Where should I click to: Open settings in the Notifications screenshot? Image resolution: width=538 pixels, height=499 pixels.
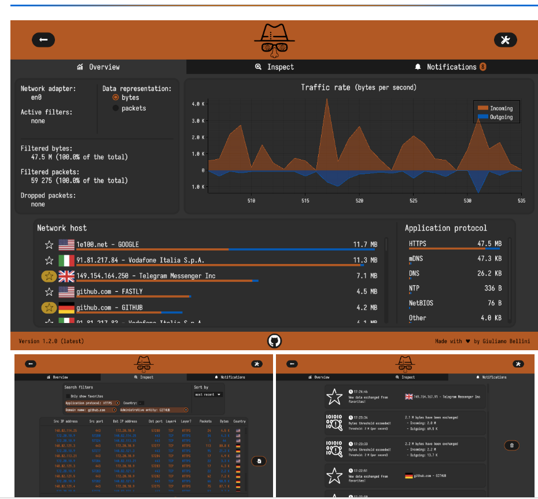(x=518, y=364)
